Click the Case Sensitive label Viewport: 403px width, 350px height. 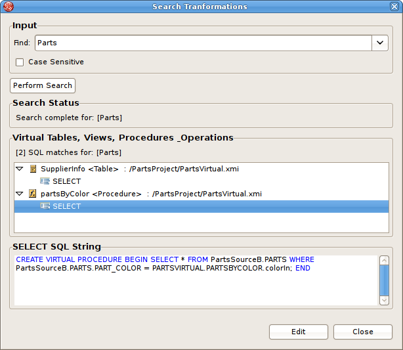[x=56, y=62]
